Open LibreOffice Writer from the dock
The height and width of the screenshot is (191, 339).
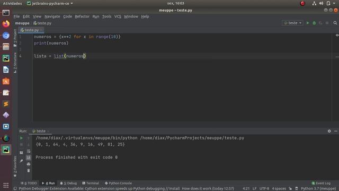pyautogui.click(x=6, y=70)
